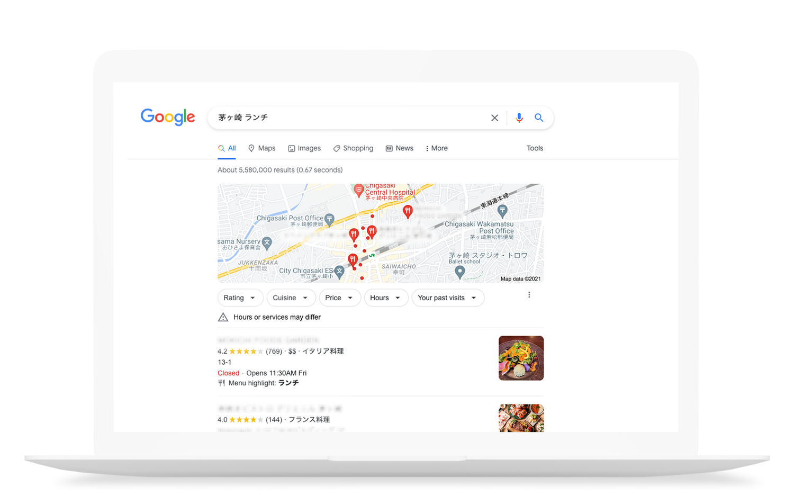Switch to the Images tab
Image resolution: width=794 pixels, height=504 pixels.
click(304, 148)
